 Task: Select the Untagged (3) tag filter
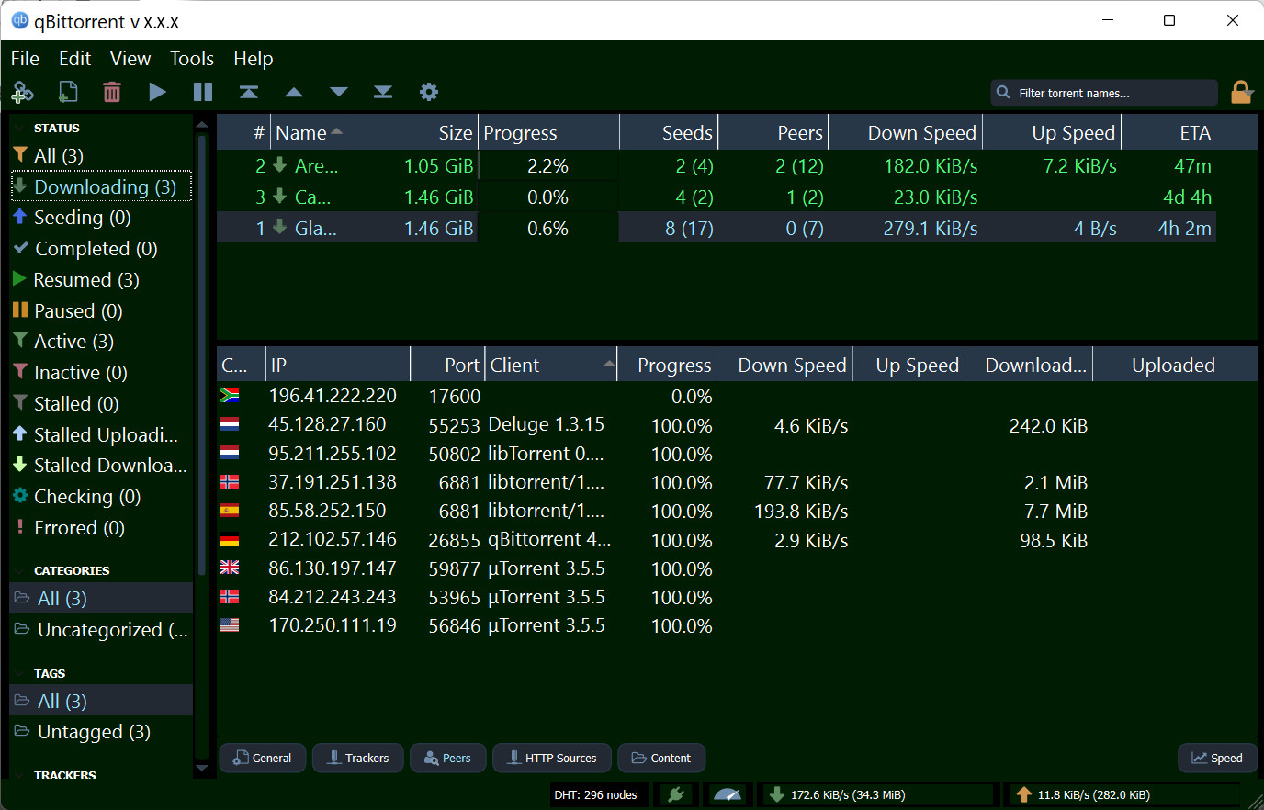point(101,732)
